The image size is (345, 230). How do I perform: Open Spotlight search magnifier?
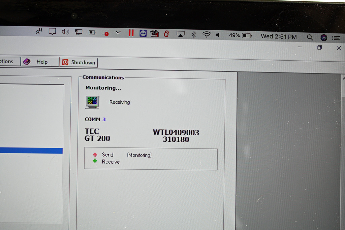[310, 37]
